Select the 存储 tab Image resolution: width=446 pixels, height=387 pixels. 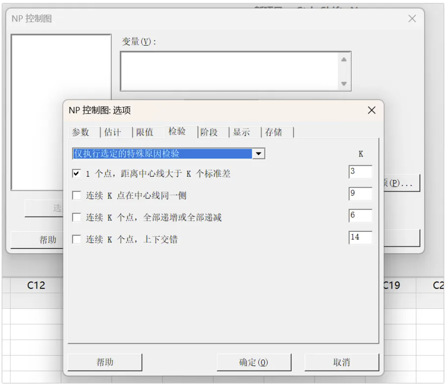pos(274,132)
